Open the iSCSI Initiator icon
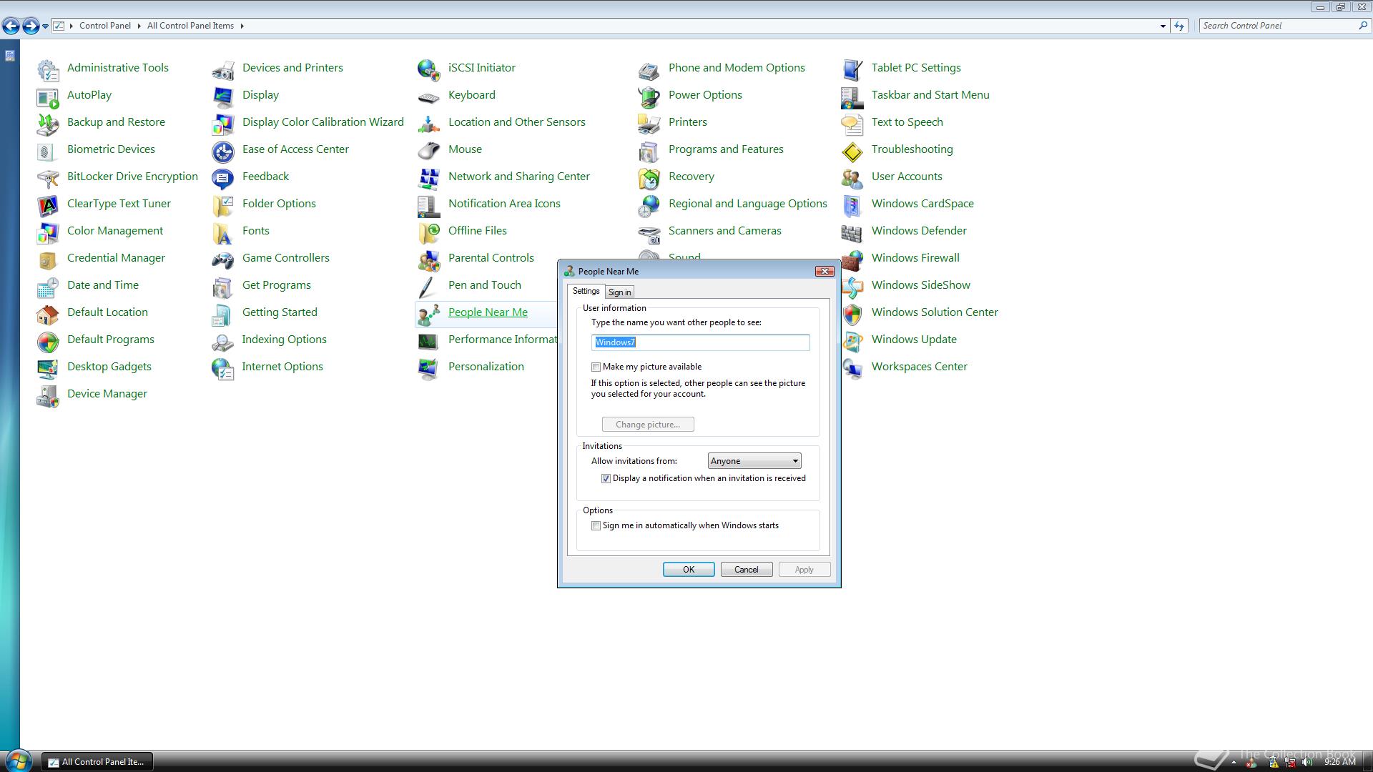1373x772 pixels. pyautogui.click(x=429, y=70)
